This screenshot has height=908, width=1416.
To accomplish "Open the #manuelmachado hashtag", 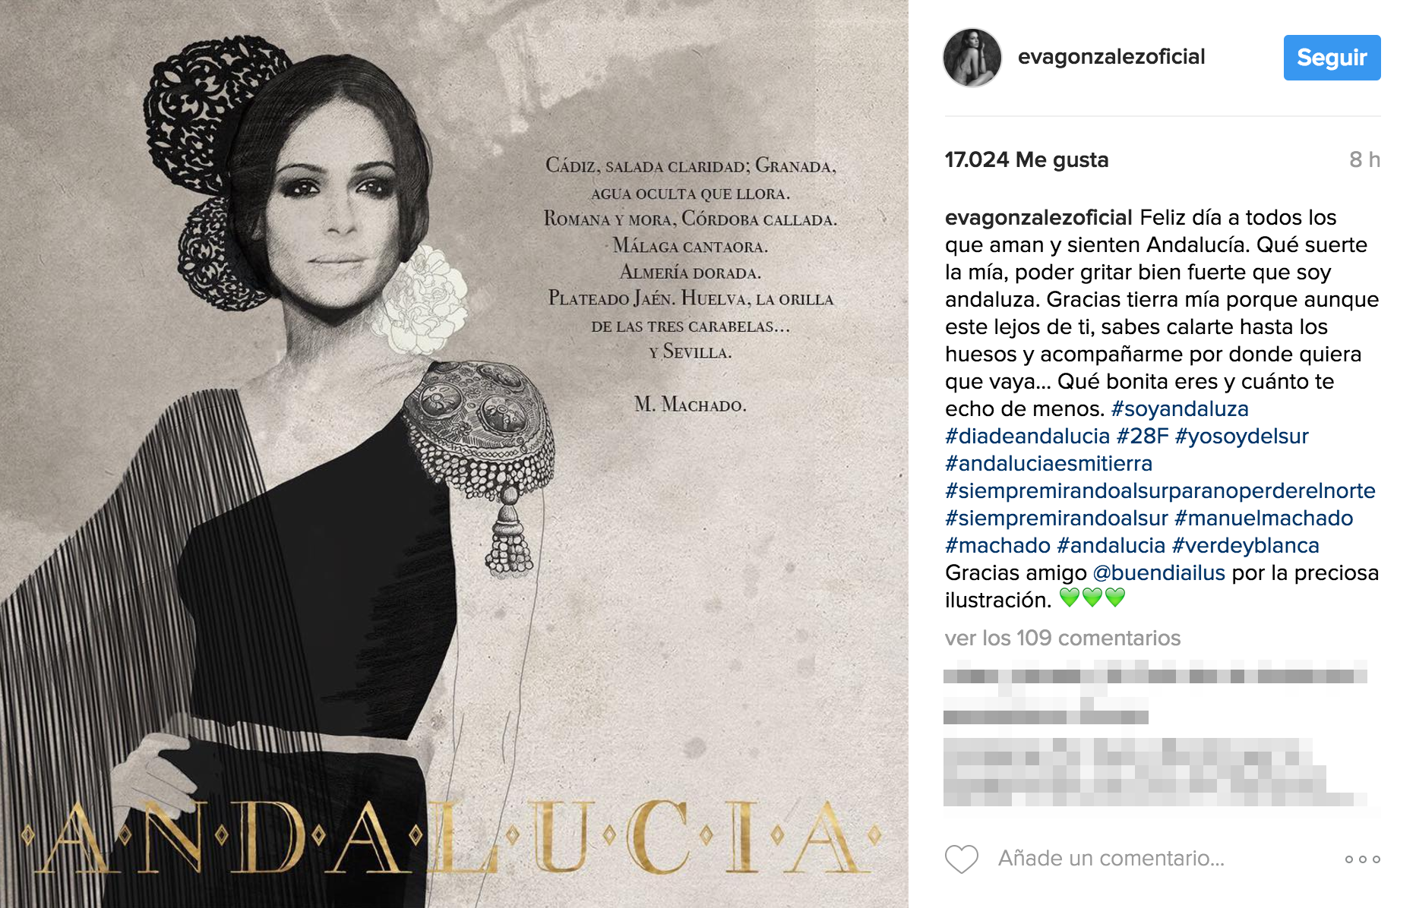I will 1263,519.
